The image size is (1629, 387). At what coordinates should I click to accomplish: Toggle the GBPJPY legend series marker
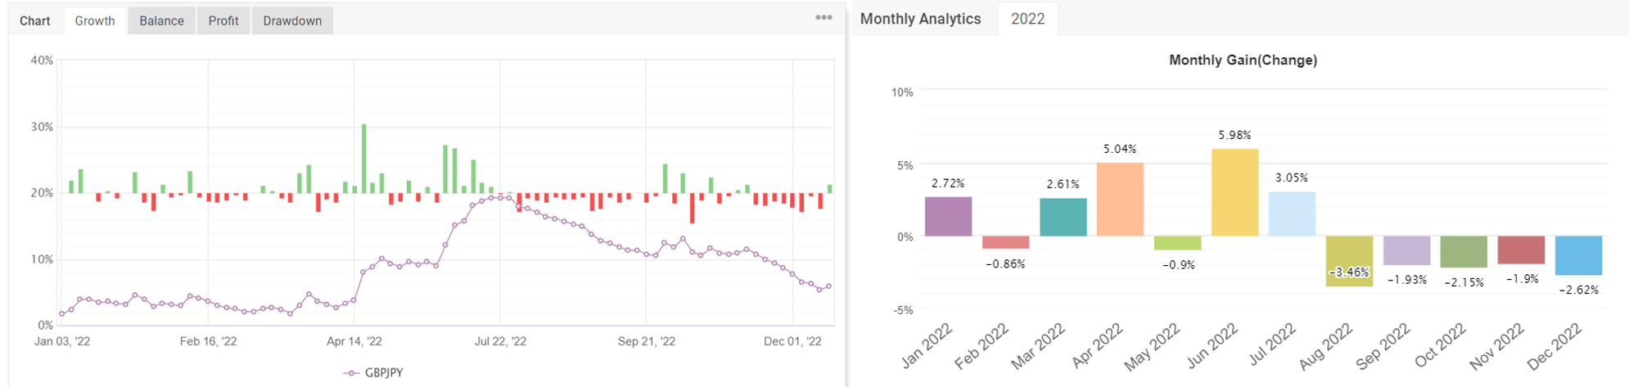point(352,373)
